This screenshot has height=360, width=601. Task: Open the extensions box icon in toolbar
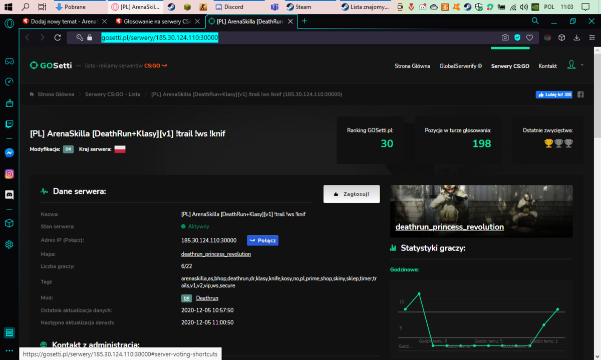coord(562,37)
